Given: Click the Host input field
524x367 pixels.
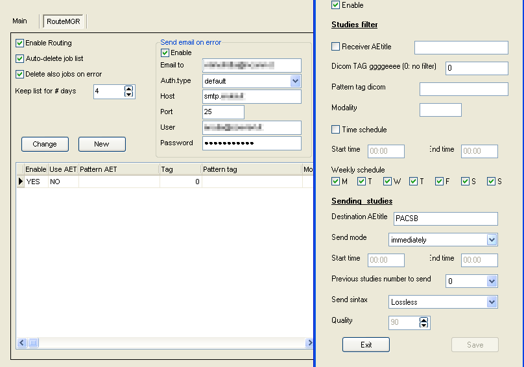Looking at the screenshot, I should [x=252, y=97].
